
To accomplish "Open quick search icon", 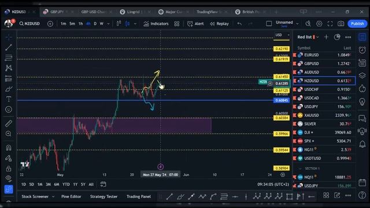I will pyautogui.click(x=308, y=24).
